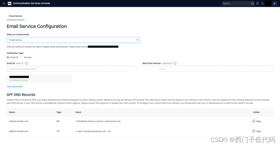Click the MX type cell
This screenshot has height=146, width=280.
(58, 121)
